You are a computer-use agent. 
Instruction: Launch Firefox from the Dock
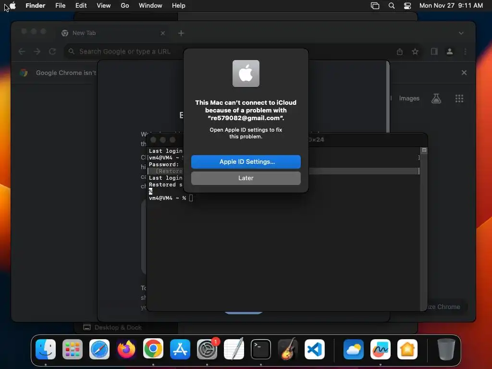point(126,349)
